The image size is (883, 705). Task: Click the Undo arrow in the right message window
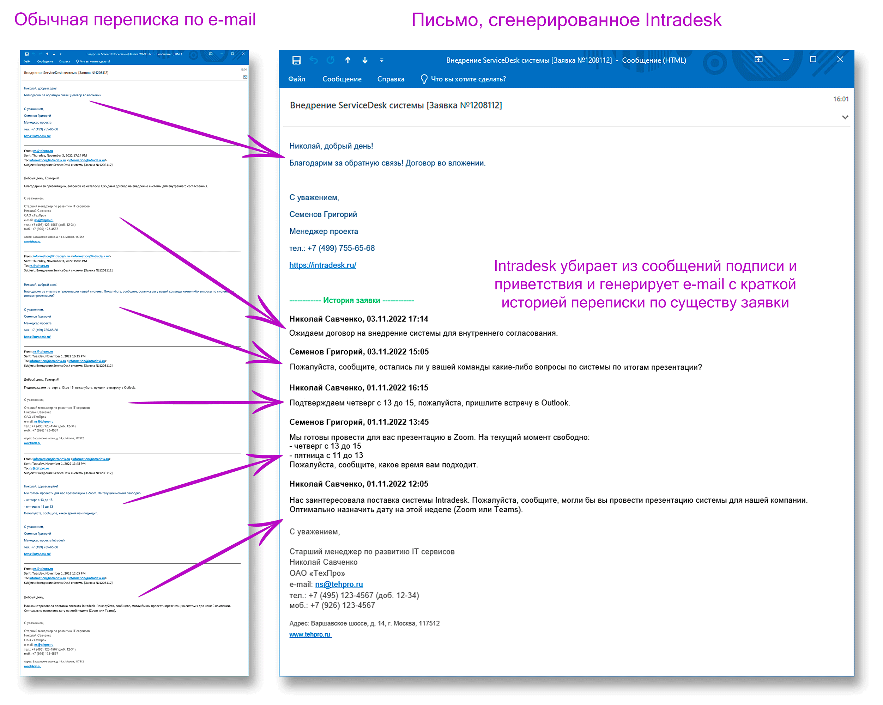pos(314,60)
